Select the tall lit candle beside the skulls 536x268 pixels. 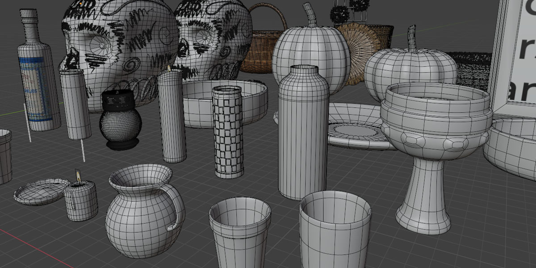click(172, 115)
